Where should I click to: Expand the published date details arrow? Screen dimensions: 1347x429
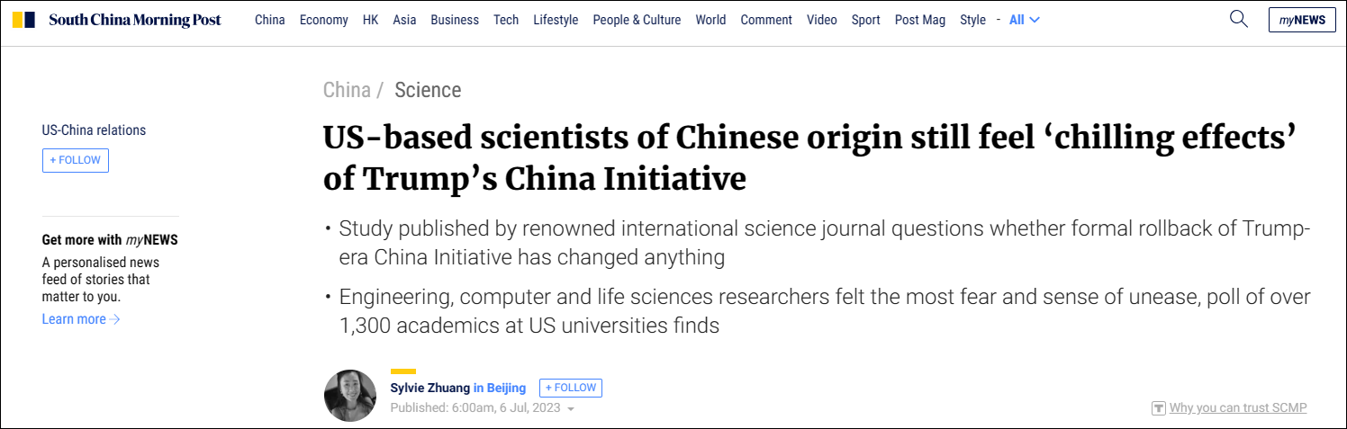coord(571,409)
